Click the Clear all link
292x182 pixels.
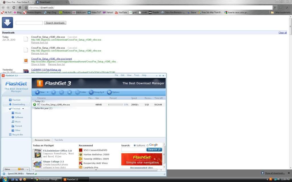coord(282,33)
